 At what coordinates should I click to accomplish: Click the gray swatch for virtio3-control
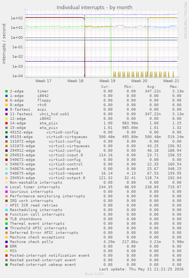pos(6,164)
